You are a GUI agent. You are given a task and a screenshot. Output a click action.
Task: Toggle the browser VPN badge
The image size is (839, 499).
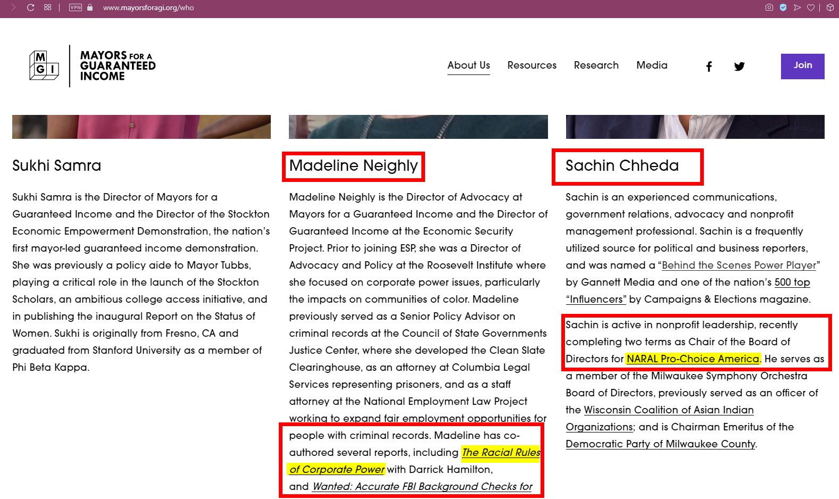(76, 7)
